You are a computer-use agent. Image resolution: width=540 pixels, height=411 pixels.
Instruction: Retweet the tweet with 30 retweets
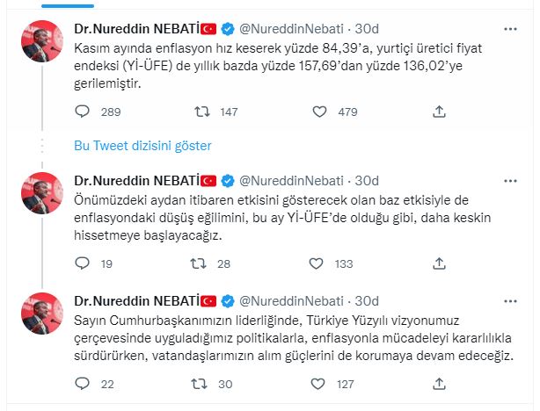point(201,383)
